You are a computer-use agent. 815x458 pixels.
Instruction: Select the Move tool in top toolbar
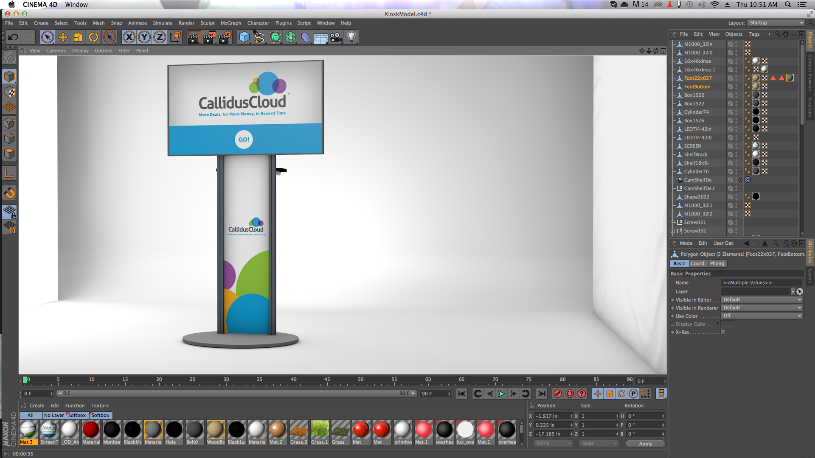(x=63, y=37)
